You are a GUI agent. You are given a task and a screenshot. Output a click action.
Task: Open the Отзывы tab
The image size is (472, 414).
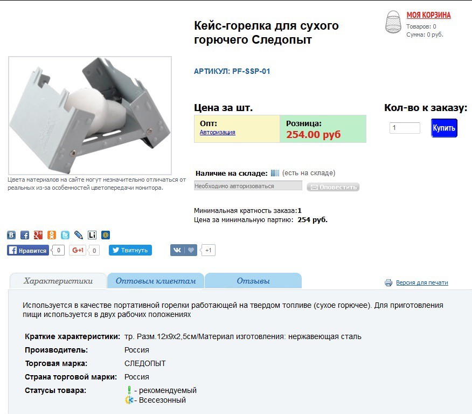[253, 281]
